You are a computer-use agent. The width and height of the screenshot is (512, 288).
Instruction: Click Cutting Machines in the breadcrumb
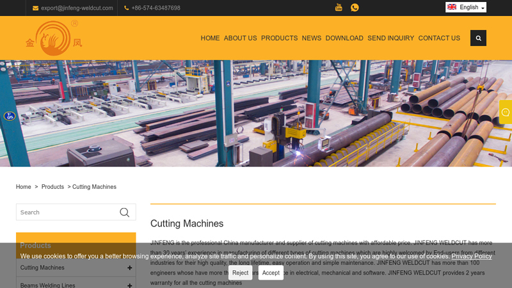coord(94,187)
